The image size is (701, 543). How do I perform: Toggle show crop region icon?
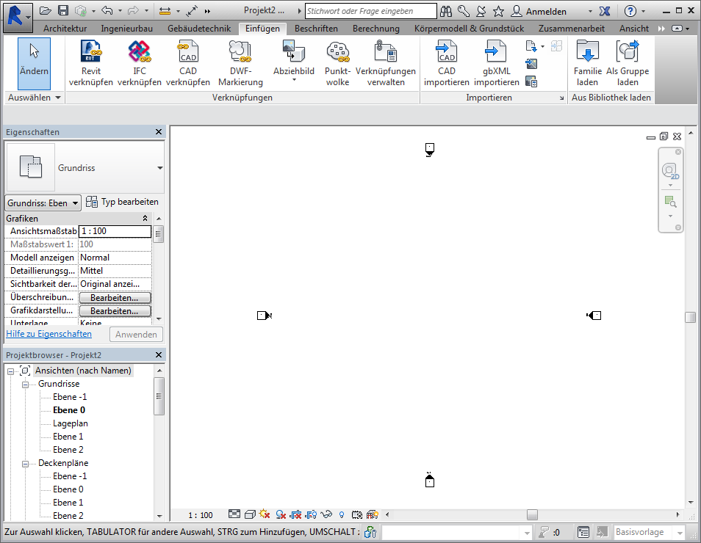tap(311, 514)
